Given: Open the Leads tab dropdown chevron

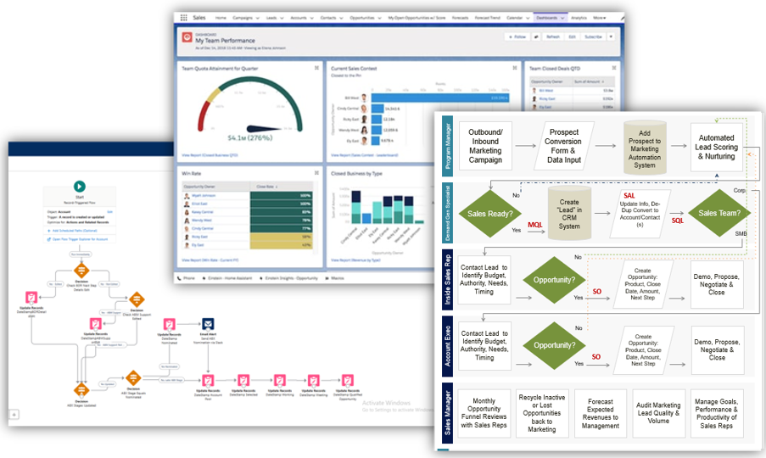Looking at the screenshot, I should coord(282,18).
